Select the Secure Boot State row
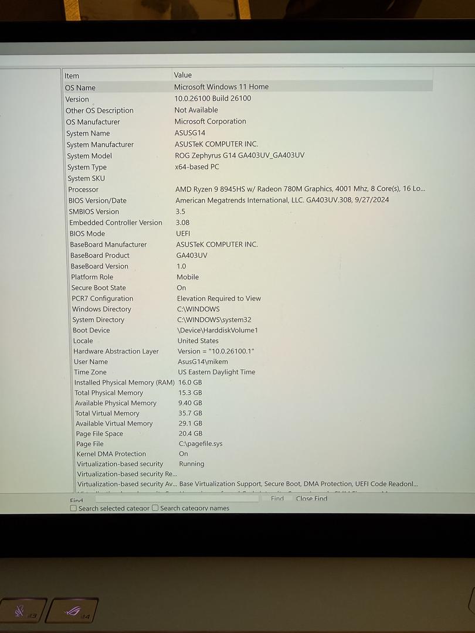The width and height of the screenshot is (475, 633). pyautogui.click(x=249, y=287)
